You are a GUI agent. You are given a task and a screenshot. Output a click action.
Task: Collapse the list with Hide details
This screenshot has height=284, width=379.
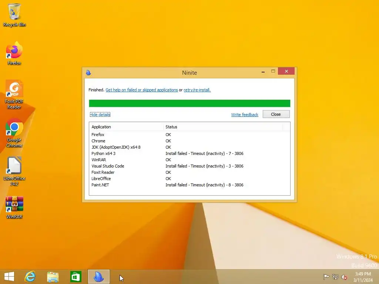pos(100,115)
